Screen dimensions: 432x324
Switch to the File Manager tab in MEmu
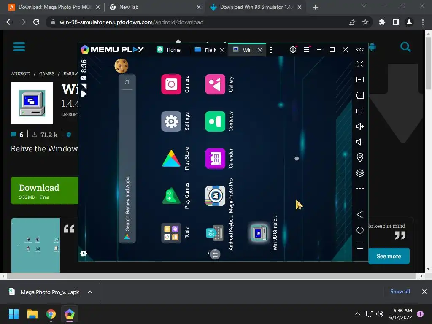coord(205,50)
